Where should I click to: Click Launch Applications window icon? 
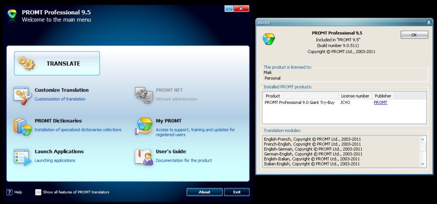coord(23,157)
